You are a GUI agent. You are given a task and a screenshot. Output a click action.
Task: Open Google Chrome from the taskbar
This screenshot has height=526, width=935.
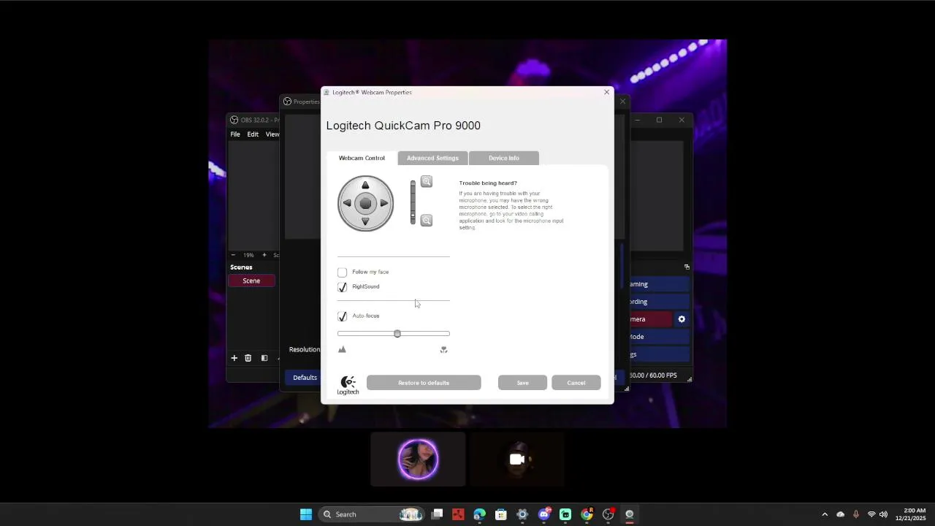click(587, 514)
